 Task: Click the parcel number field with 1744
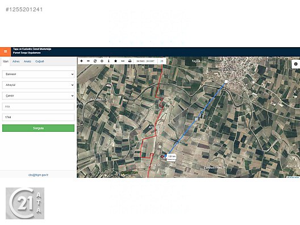click(x=38, y=117)
